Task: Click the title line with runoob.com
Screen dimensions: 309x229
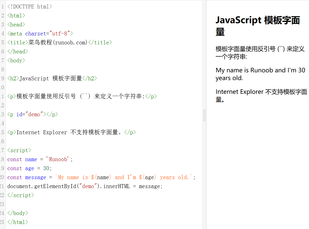Action: [x=60, y=43]
